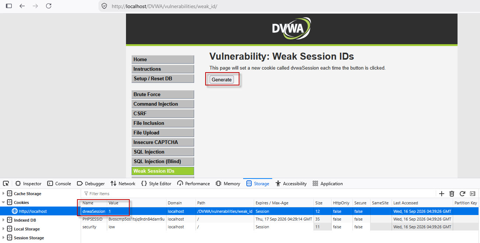Sort by the Size column header

[x=322, y=203]
